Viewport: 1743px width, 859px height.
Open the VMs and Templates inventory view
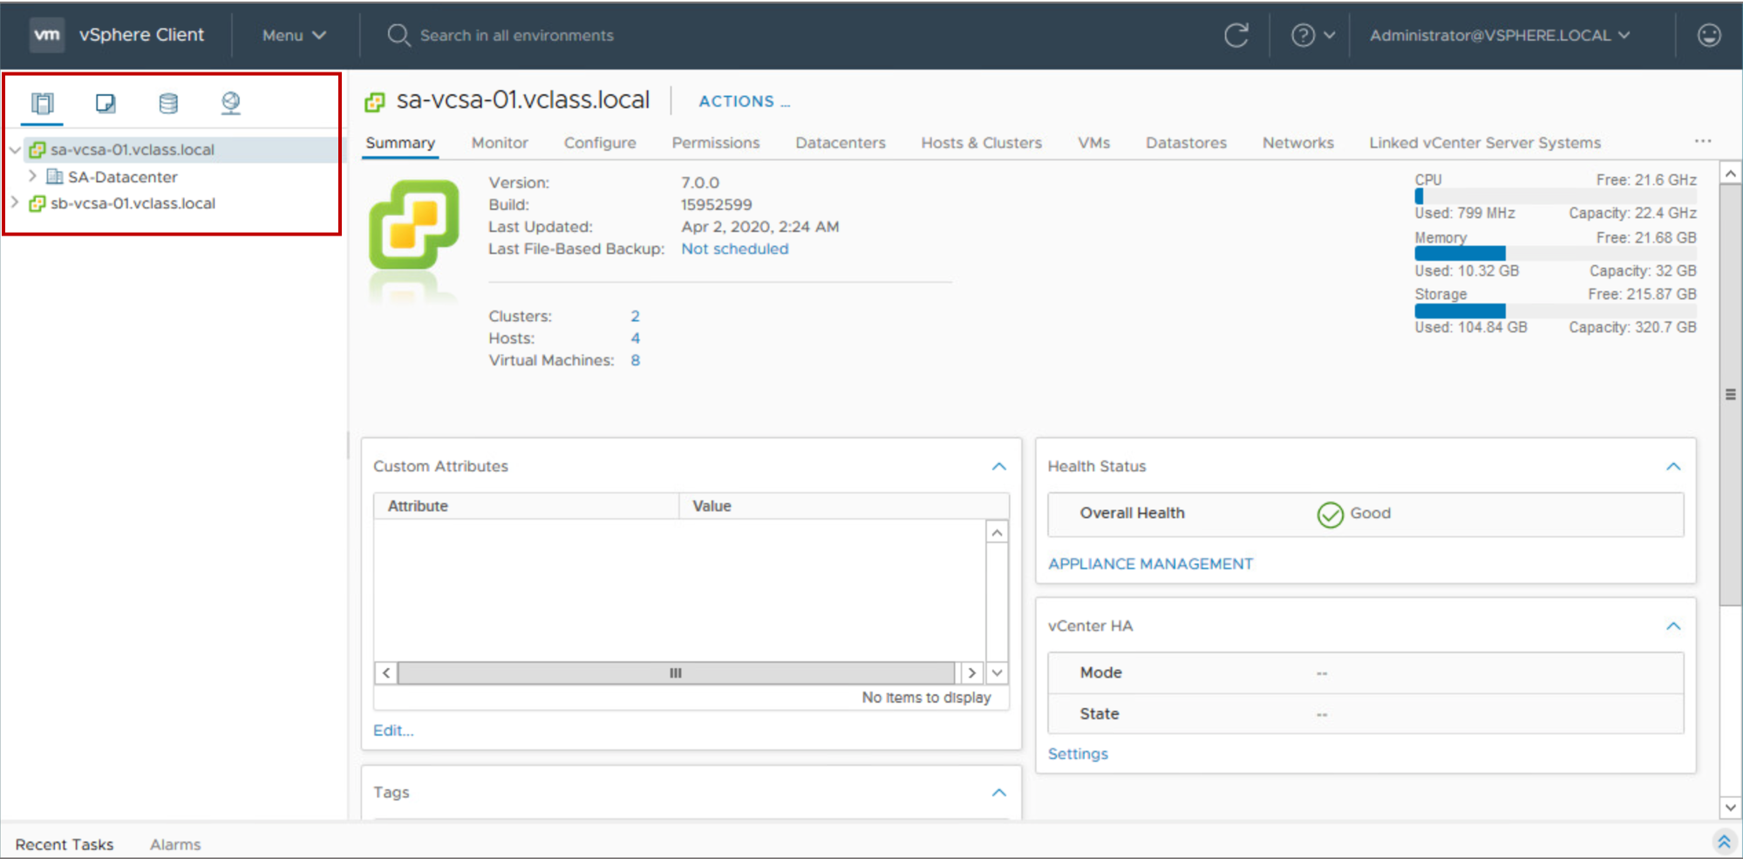(x=106, y=103)
